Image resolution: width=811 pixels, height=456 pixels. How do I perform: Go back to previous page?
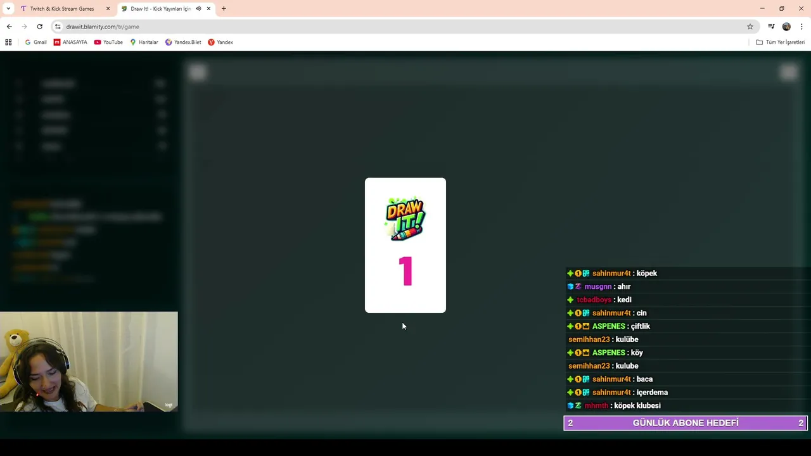click(9, 27)
